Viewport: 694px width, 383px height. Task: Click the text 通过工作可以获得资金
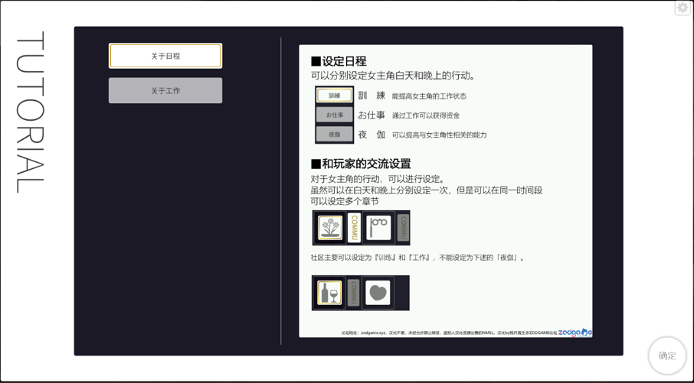[x=426, y=115]
